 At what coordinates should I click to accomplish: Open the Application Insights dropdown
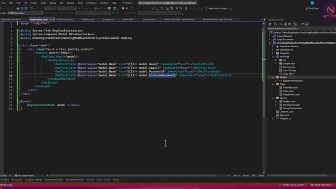click(229, 8)
